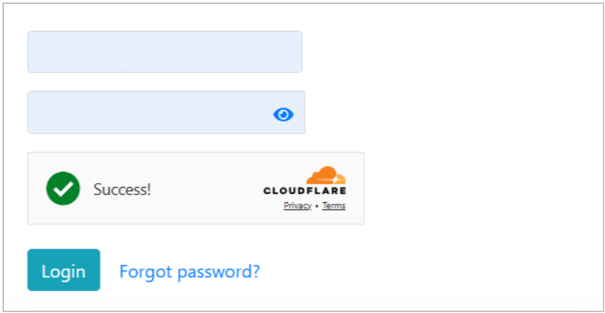
Task: View the Privacy policy under the Cloudflare logo
Action: click(298, 206)
